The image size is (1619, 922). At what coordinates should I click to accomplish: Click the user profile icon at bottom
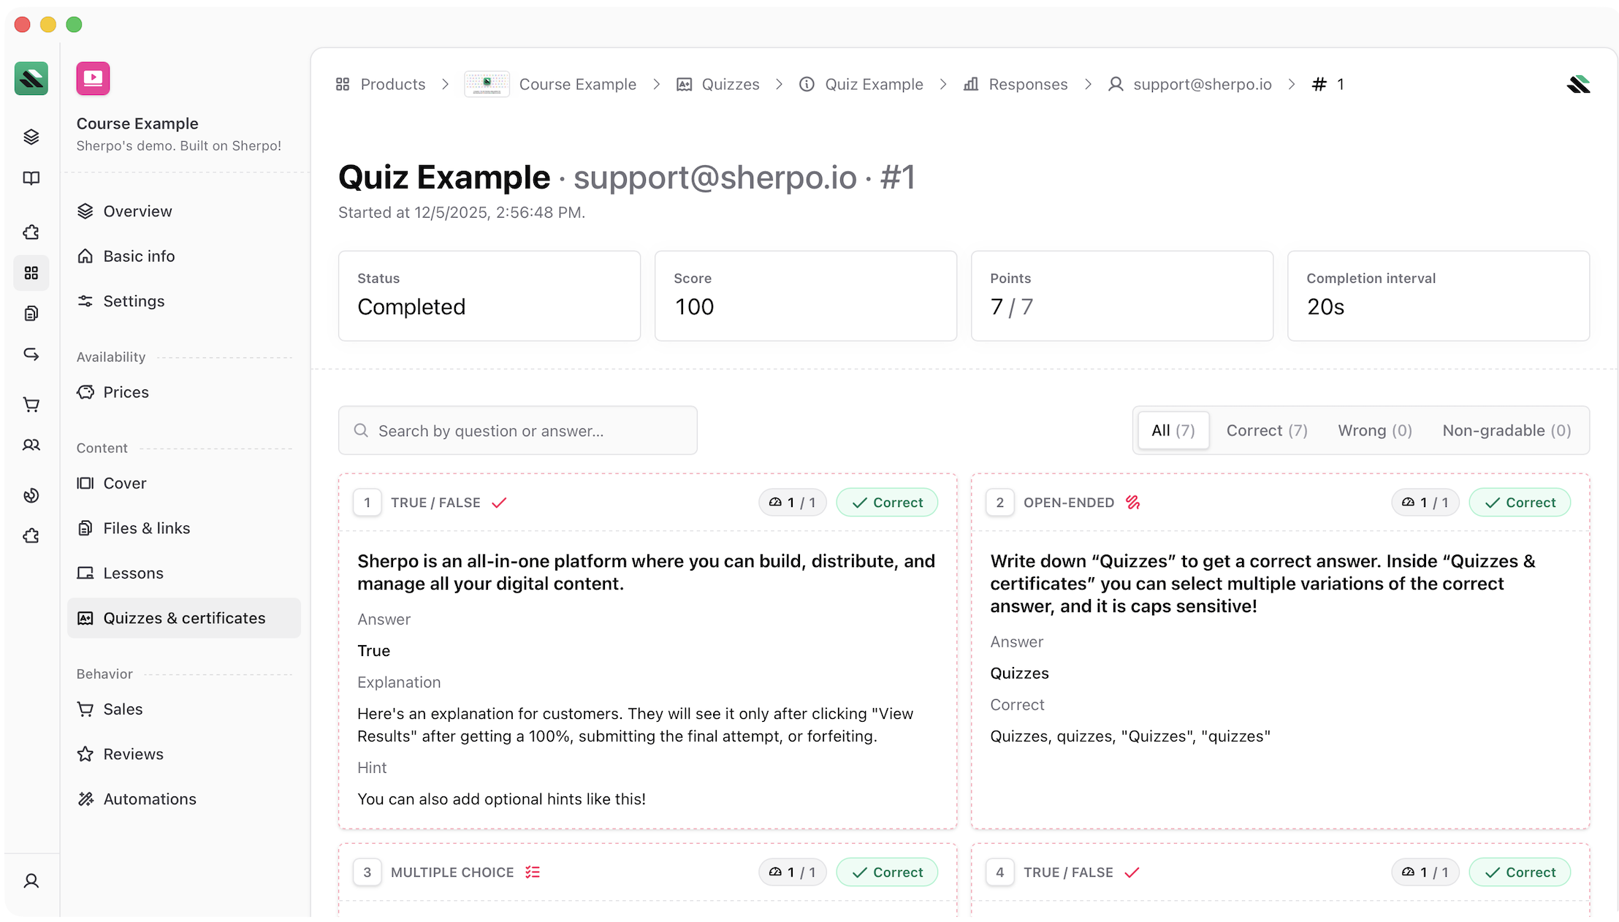(31, 881)
